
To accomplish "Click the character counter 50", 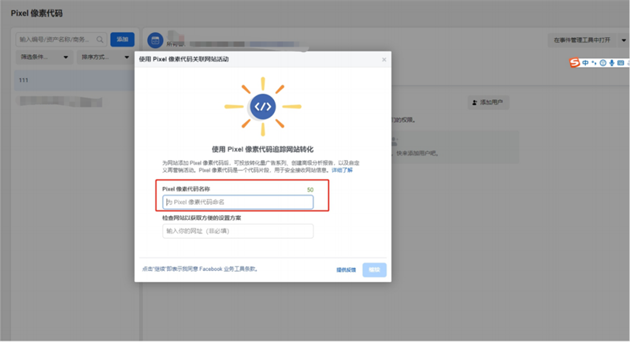I will (310, 190).
